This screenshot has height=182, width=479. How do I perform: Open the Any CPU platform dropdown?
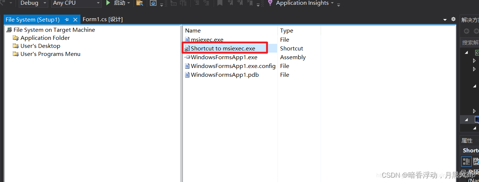pyautogui.click(x=76, y=3)
